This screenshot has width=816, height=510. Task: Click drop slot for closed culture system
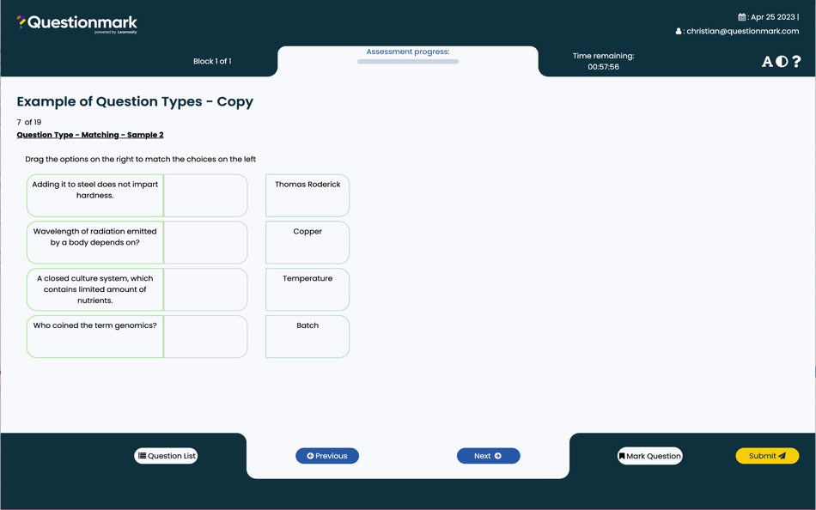tap(205, 289)
